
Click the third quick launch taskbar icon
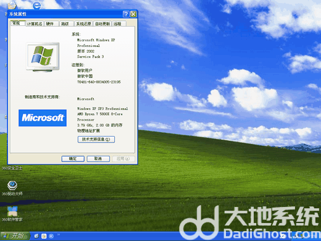point(51,236)
